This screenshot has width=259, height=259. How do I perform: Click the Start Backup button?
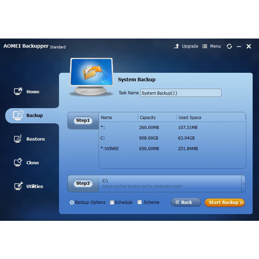tap(225, 202)
